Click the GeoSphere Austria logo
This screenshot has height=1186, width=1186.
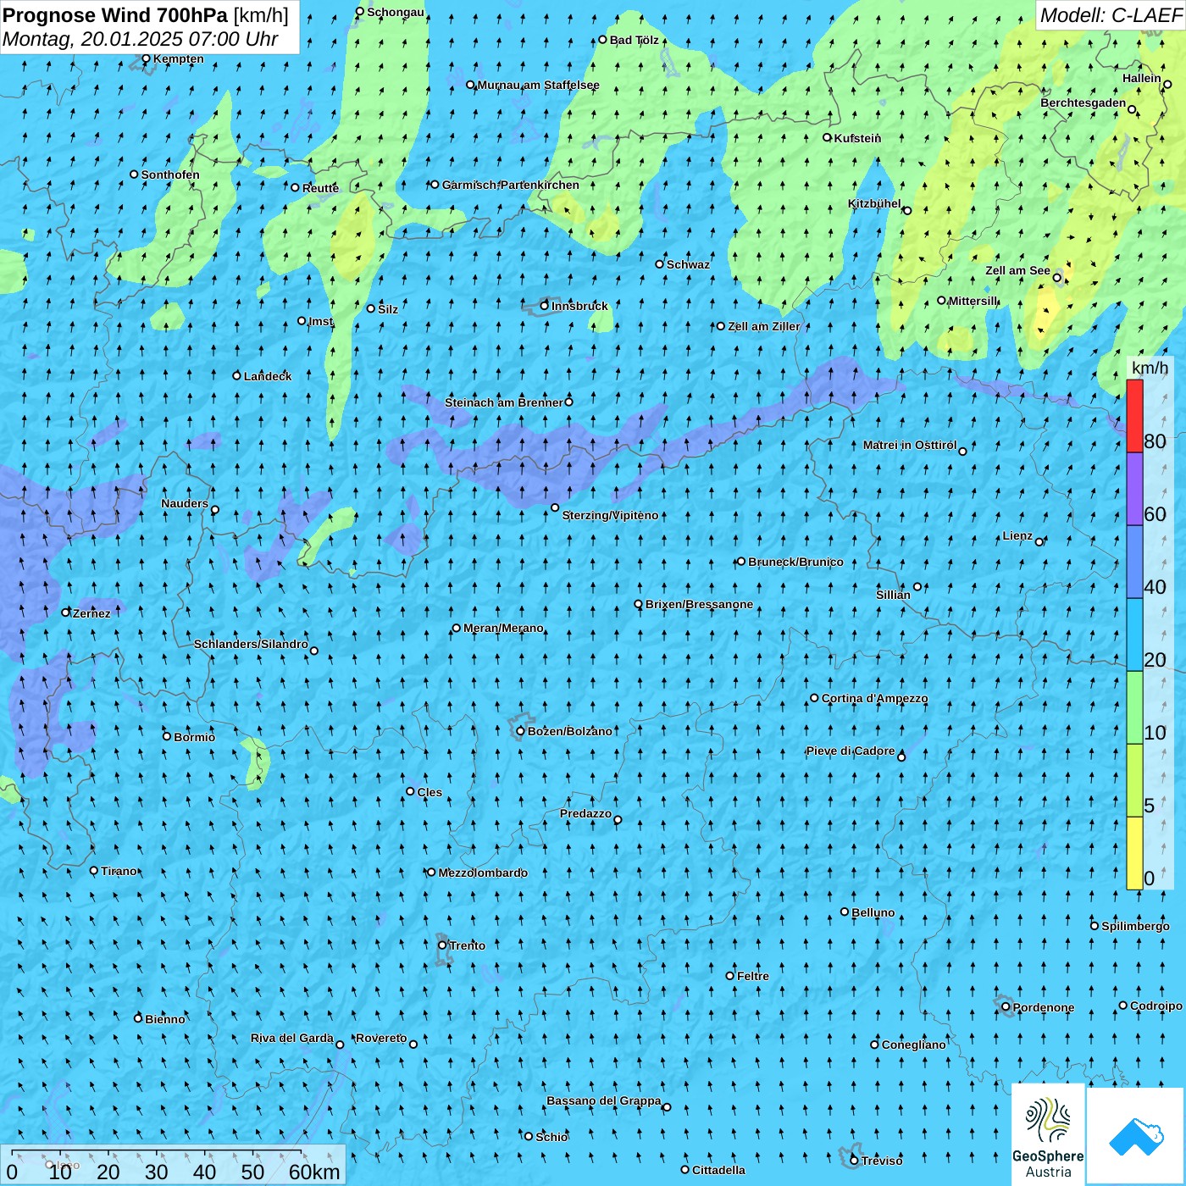[x=1048, y=1136]
